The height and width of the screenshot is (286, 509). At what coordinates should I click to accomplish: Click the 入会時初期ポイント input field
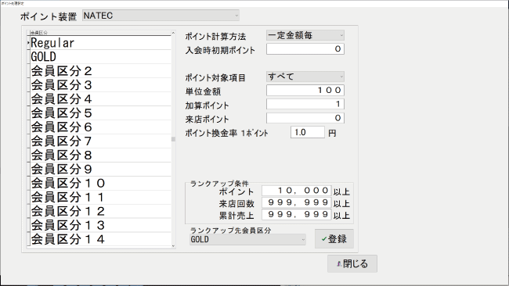click(x=305, y=49)
